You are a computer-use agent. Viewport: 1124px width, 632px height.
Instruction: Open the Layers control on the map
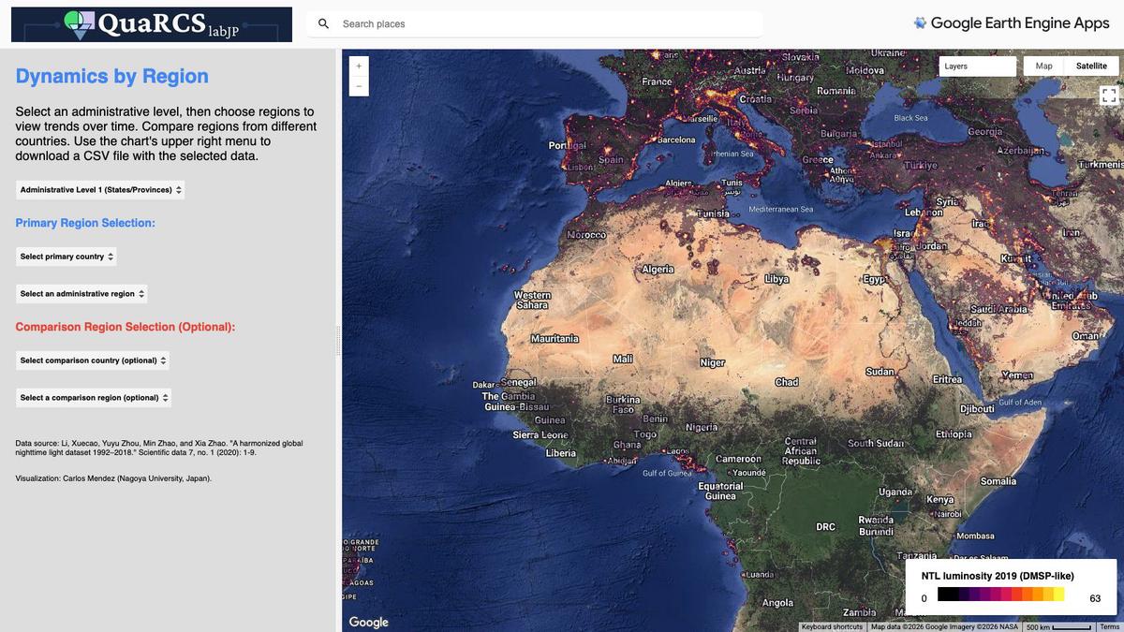click(x=978, y=66)
